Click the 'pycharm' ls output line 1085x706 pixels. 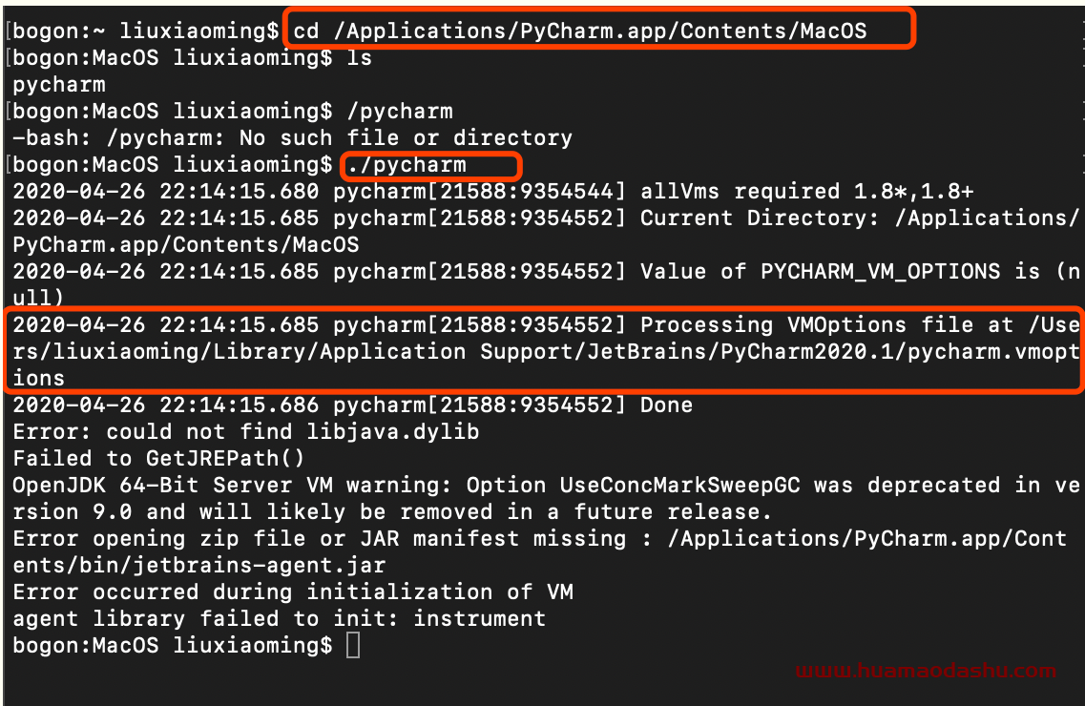[59, 85]
